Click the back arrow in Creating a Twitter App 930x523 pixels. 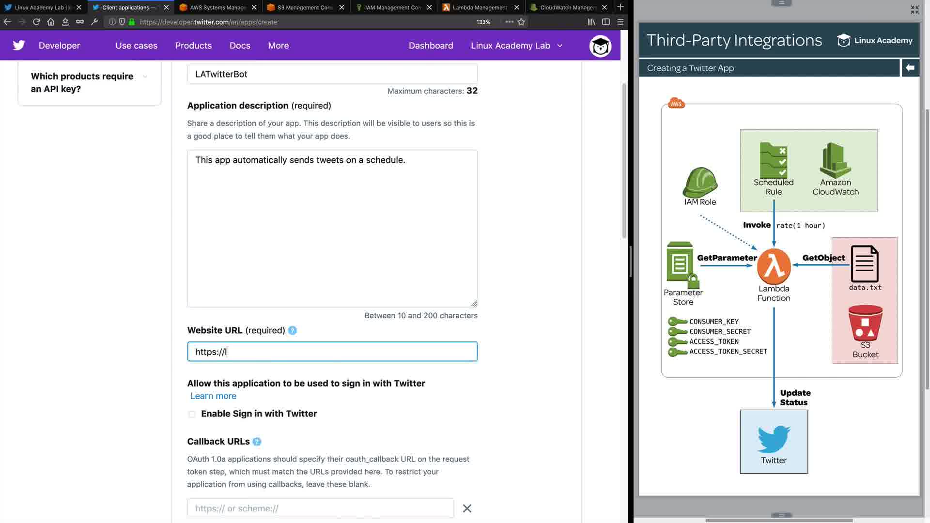tap(910, 68)
